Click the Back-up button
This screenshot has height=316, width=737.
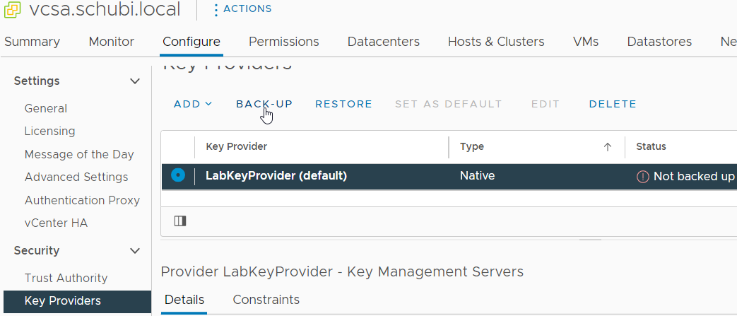pos(264,104)
